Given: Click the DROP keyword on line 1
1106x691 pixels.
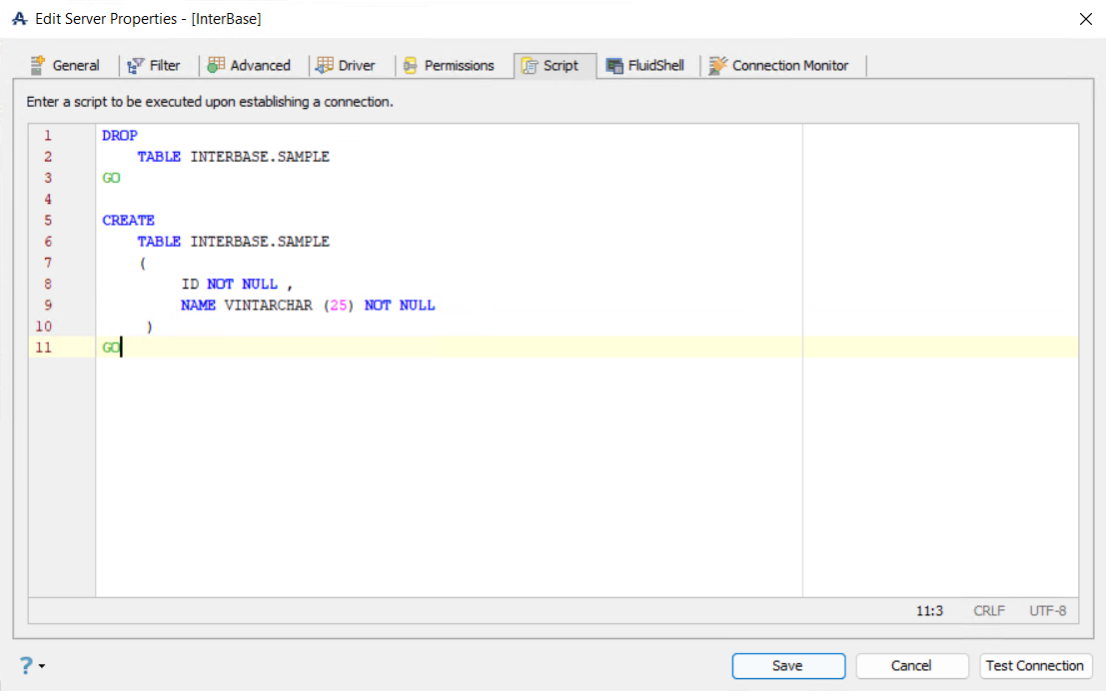Looking at the screenshot, I should click(x=120, y=136).
